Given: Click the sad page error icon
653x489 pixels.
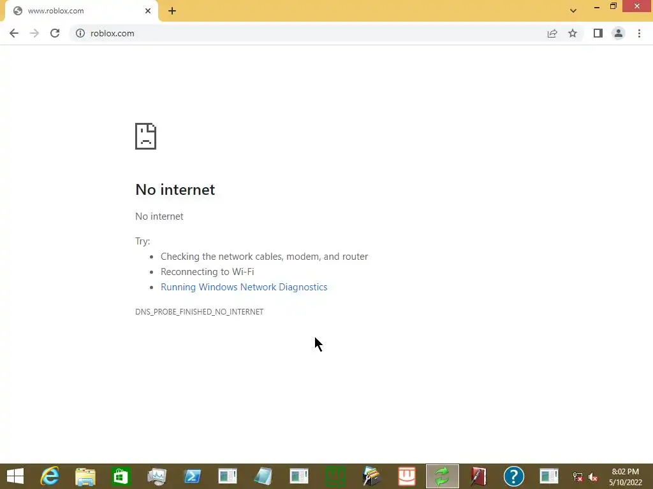Looking at the screenshot, I should 146,136.
